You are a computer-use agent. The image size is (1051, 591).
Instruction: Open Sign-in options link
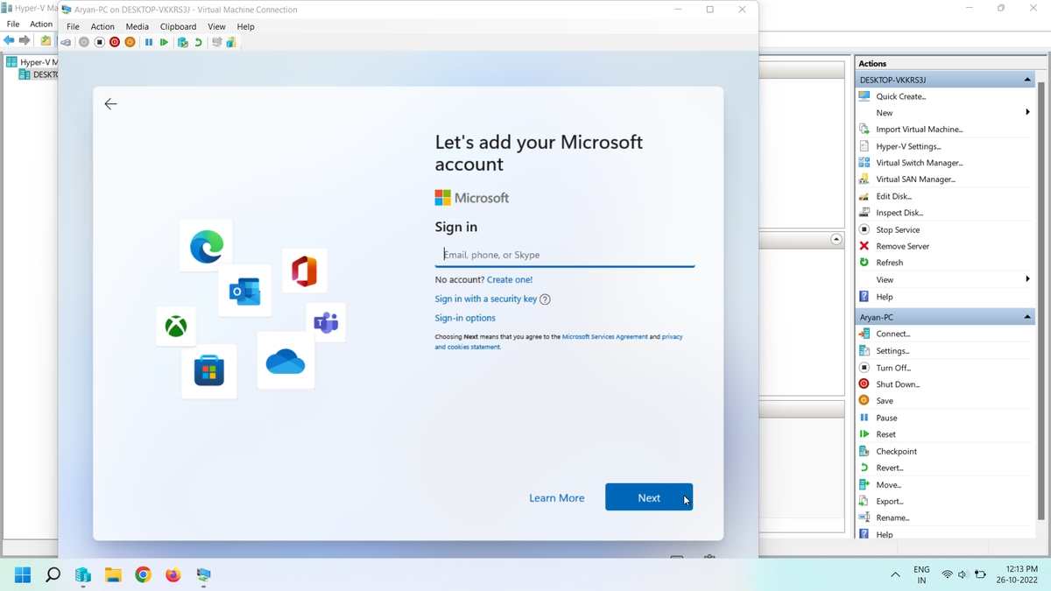465,319
